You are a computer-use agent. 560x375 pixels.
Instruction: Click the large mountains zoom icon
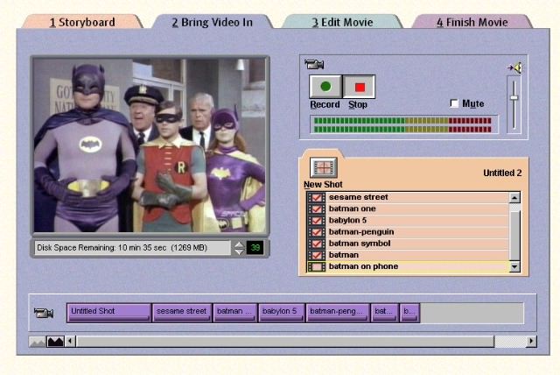click(x=55, y=342)
